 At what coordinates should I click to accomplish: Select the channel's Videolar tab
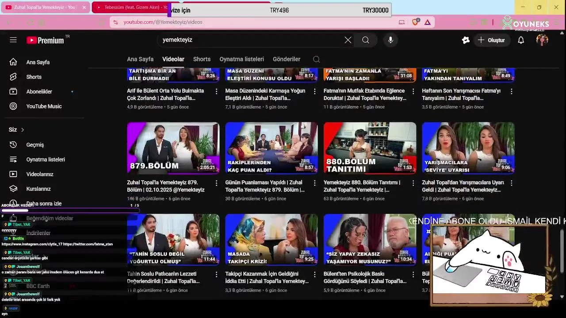point(173,59)
